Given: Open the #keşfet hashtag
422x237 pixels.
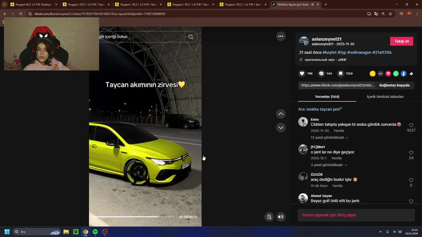Looking at the screenshot, I should click(x=329, y=52).
